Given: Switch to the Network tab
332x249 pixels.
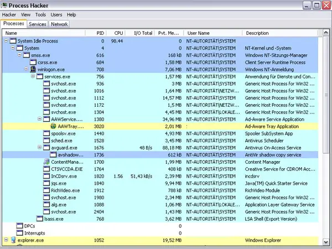Looking at the screenshot, I should pos(59,24).
